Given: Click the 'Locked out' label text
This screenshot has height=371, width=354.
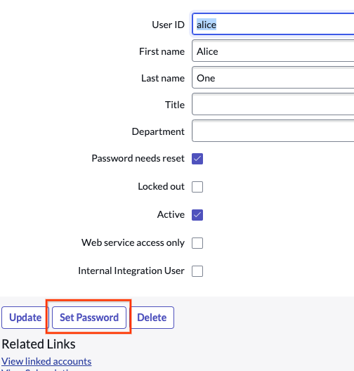Looking at the screenshot, I should pyautogui.click(x=161, y=186).
